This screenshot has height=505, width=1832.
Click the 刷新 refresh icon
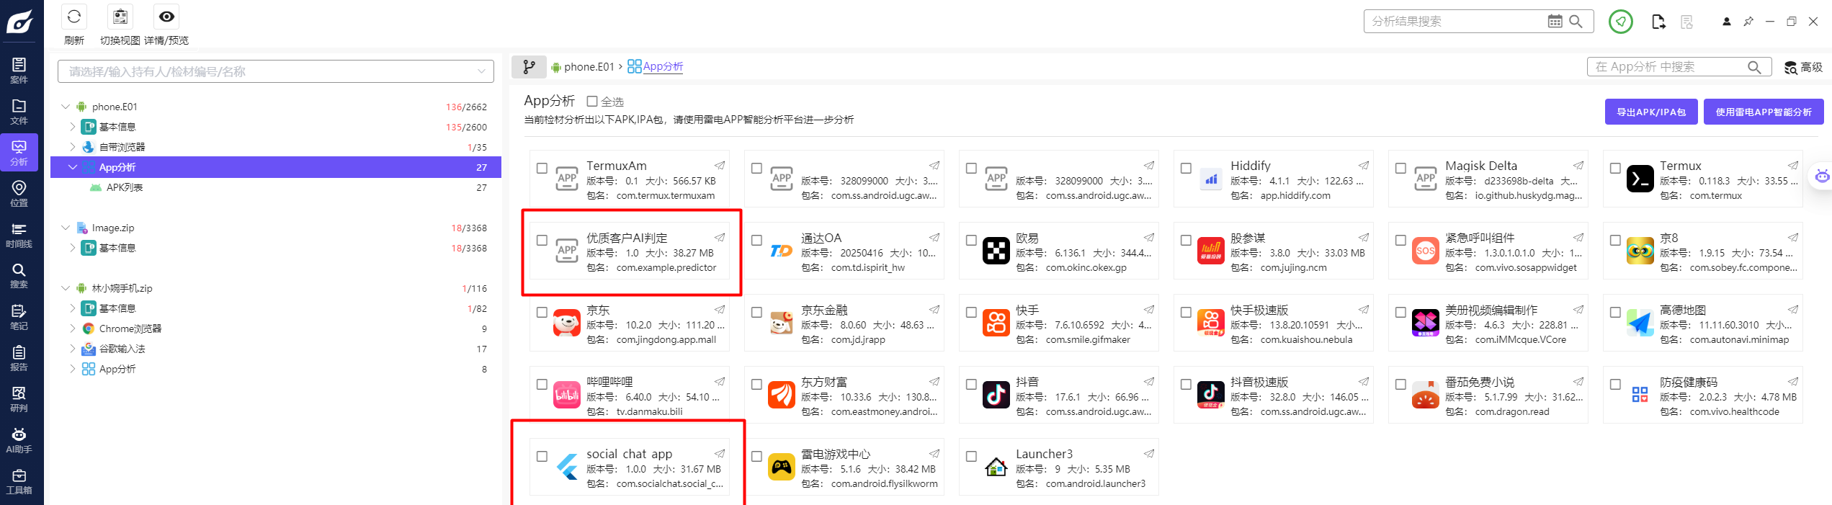74,17
